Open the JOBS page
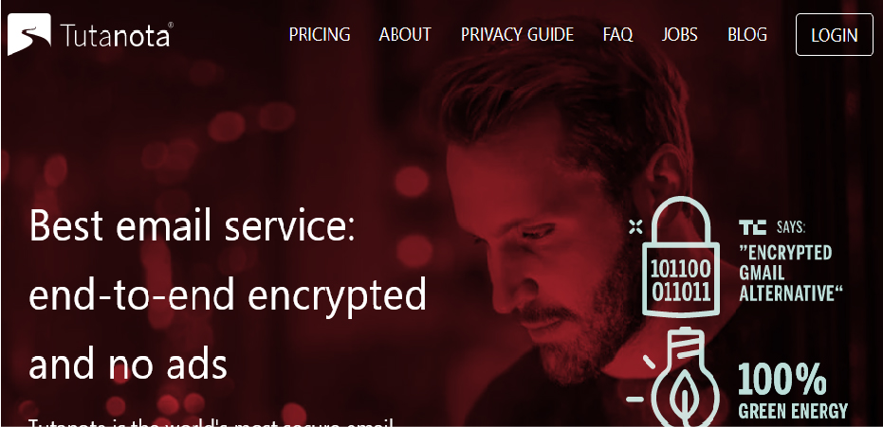The width and height of the screenshot is (883, 427). pos(679,35)
